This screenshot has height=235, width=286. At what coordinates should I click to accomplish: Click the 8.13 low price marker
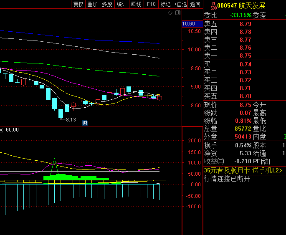[70, 120]
